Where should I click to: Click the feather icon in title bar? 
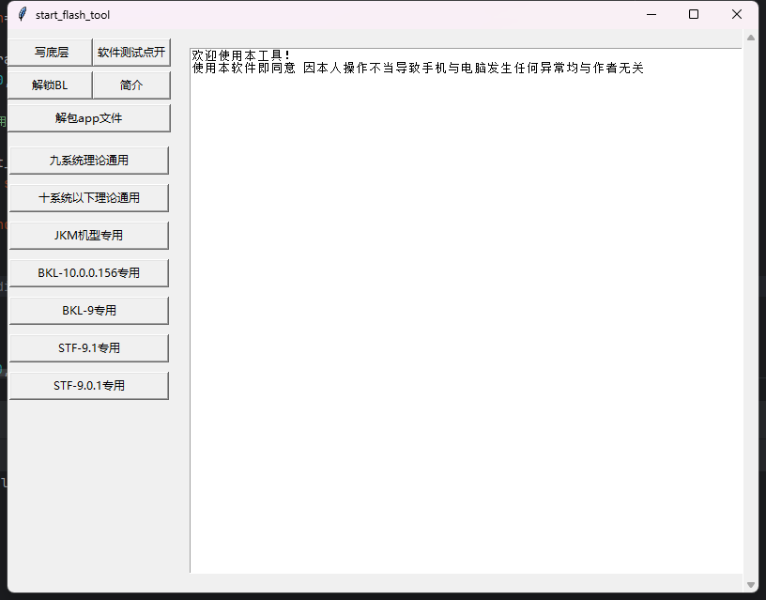click(x=22, y=15)
